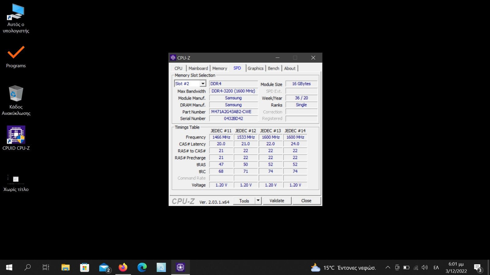
Task: Open the notification center icon
Action: [478, 268]
